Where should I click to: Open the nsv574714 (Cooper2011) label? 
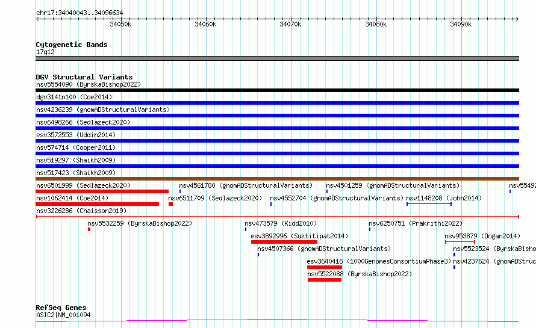(x=76, y=147)
